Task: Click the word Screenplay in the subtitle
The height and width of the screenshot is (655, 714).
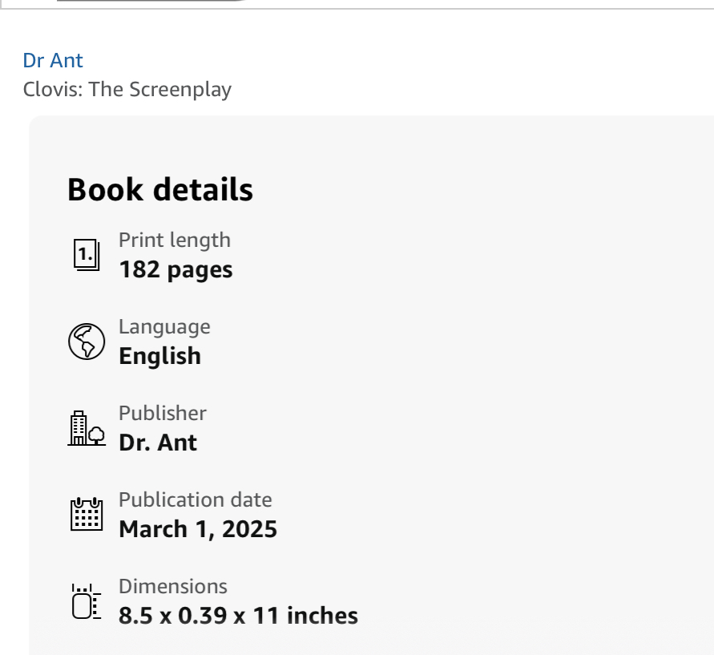Action: click(x=180, y=90)
